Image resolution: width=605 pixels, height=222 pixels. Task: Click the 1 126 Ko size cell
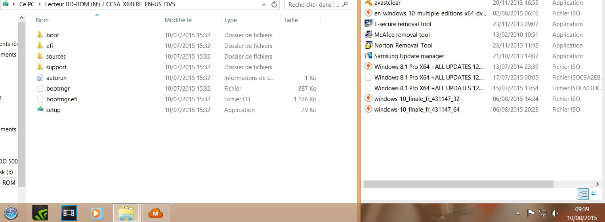(305, 99)
